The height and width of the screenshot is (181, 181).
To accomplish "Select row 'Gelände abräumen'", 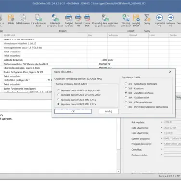I will pyautogui.click(x=45, y=60).
